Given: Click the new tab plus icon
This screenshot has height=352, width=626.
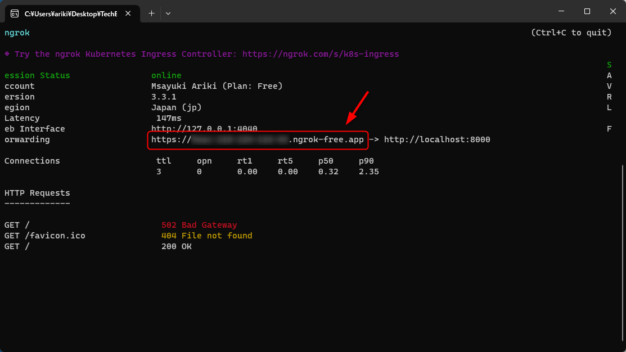Looking at the screenshot, I should 151,12.
